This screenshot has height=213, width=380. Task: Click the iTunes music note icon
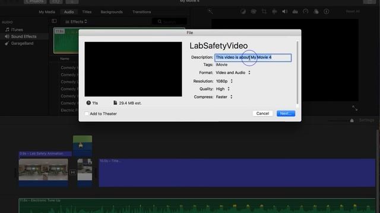tap(7, 30)
